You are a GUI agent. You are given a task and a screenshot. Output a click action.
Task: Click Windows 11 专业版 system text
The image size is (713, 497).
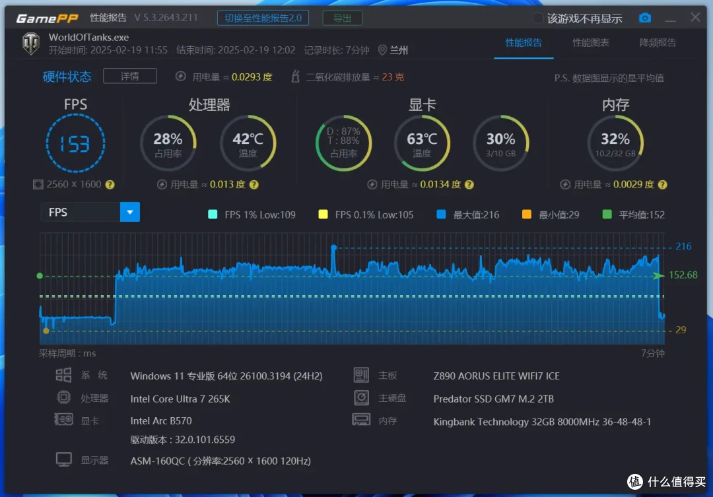pos(226,376)
